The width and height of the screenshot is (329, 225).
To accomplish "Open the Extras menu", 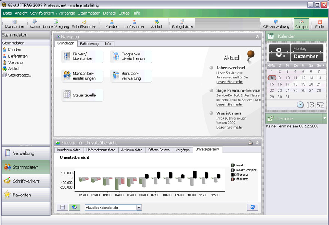I will [124, 13].
